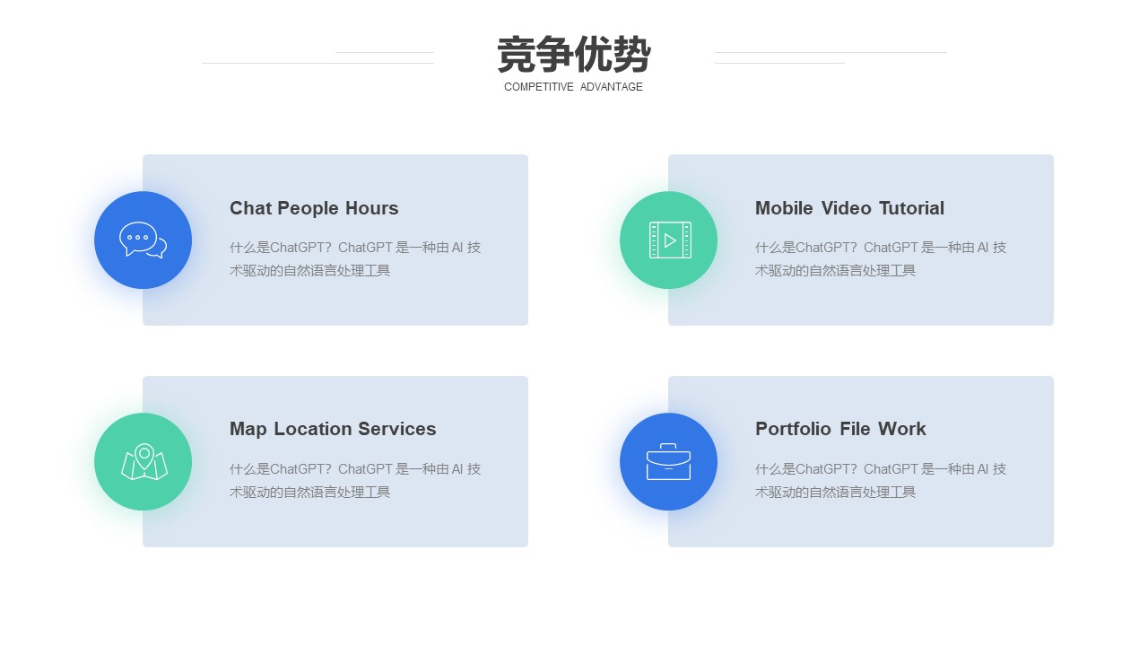Screen dimensions: 1148x646
Task: Click the description under Mobile Video Tutorial
Action: 881,258
